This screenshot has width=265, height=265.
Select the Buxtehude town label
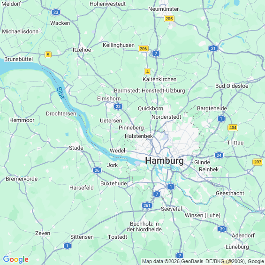114,183
